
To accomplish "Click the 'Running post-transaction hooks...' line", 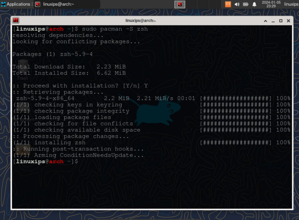I will 78,149.
